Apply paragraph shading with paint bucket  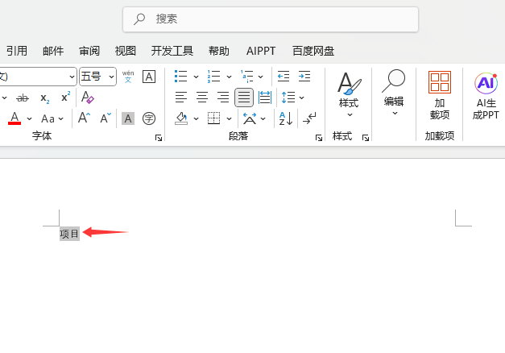pyautogui.click(x=181, y=118)
